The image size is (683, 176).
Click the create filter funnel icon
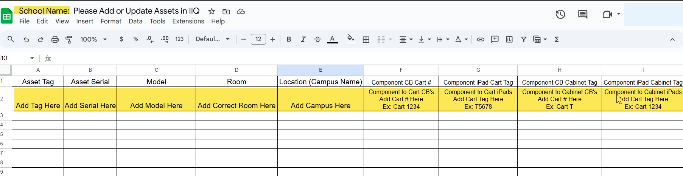coord(524,39)
